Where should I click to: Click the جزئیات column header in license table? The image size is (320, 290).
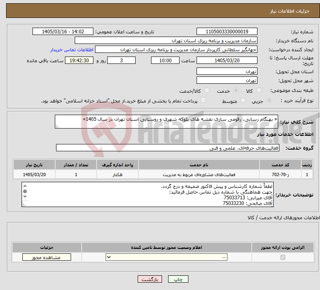[x=47, y=247]
